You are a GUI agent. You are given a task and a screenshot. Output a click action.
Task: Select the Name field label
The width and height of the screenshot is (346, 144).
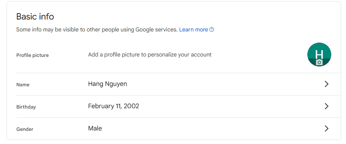click(23, 85)
